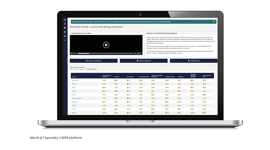Open the chart dashboard icon in the sidebar
Image resolution: width=270 pixels, height=150 pixels.
(65, 20)
